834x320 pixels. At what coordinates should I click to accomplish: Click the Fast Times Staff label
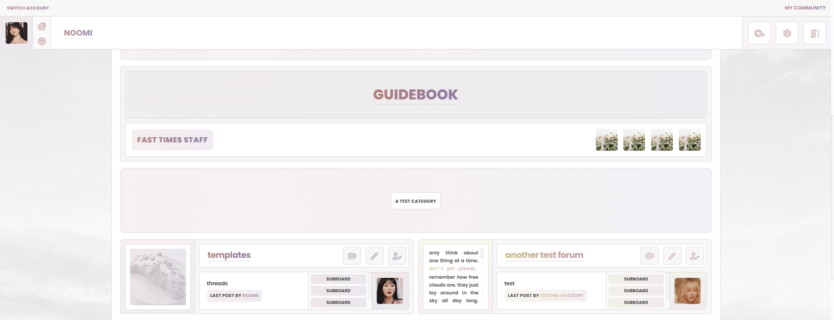[x=172, y=140]
